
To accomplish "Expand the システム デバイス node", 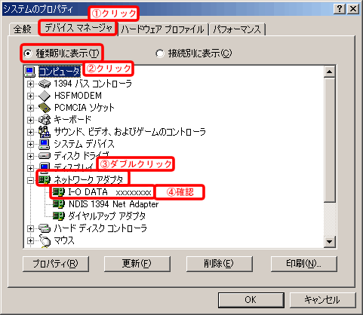I will (x=30, y=144).
